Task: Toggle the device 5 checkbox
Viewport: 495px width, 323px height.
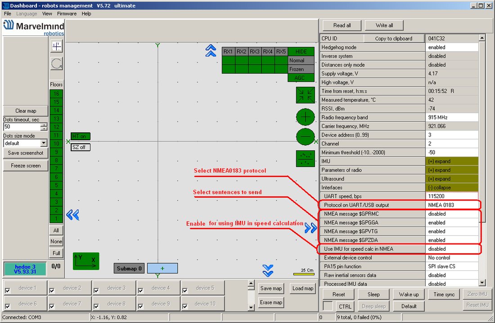Action: pyautogui.click(x=185, y=290)
